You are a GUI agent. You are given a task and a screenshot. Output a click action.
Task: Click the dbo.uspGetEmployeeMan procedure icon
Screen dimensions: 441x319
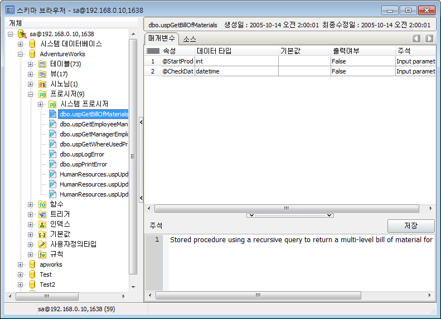52,124
